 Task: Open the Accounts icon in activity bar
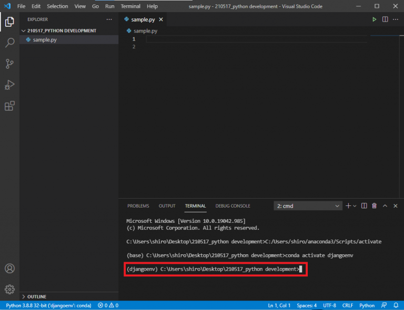coord(9,268)
